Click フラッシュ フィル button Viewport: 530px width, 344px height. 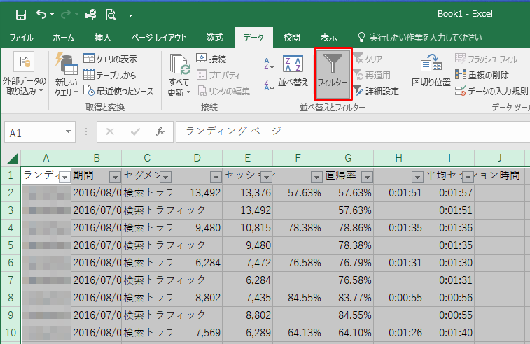tap(486, 59)
